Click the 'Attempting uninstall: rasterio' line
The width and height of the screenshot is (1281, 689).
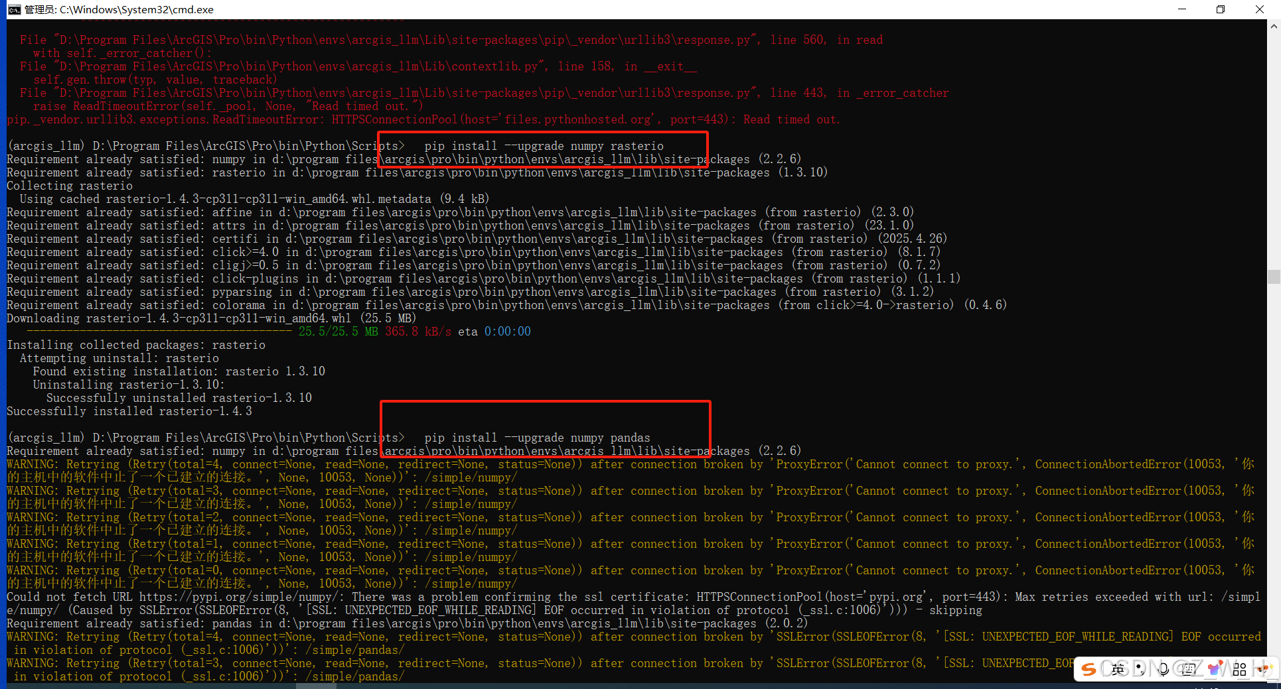pyautogui.click(x=119, y=358)
